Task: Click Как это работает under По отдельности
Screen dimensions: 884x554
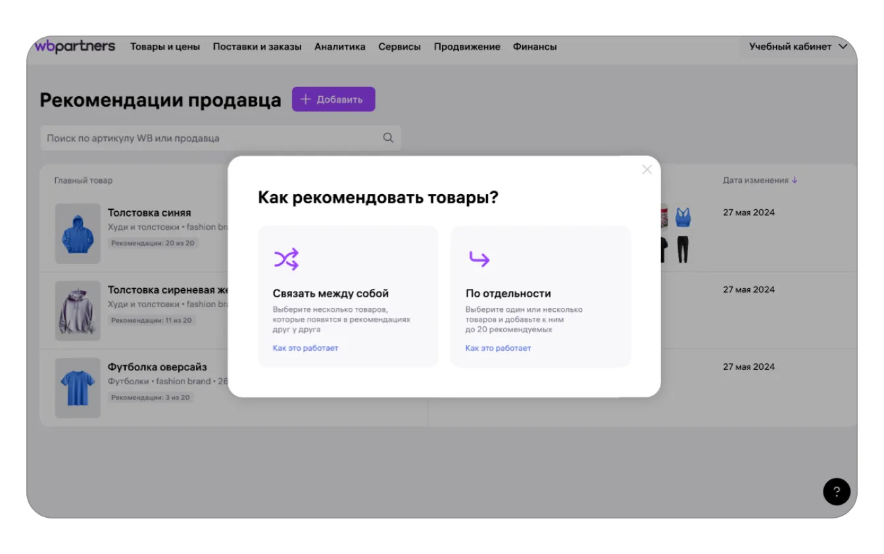Action: pyautogui.click(x=498, y=348)
